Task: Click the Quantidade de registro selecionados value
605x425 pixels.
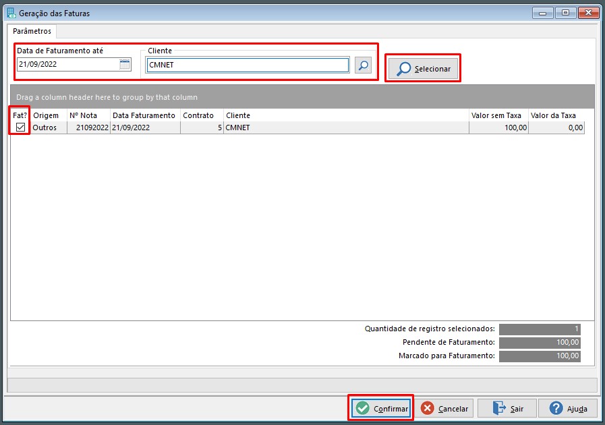Action: click(540, 329)
